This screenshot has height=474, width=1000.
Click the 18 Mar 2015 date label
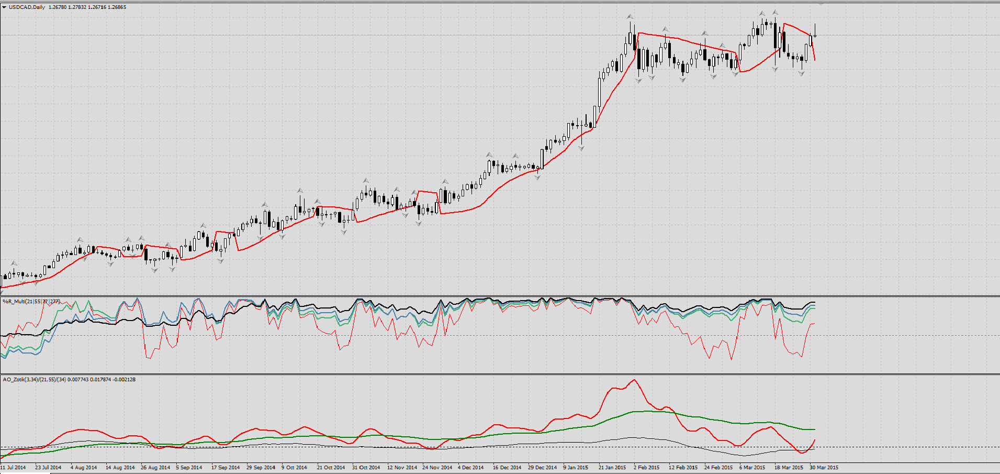pyautogui.click(x=789, y=468)
